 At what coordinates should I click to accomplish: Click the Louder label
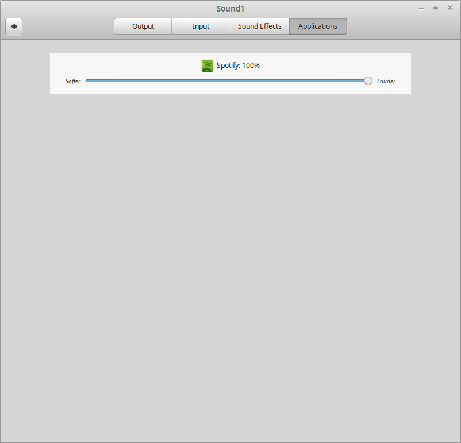(x=386, y=81)
